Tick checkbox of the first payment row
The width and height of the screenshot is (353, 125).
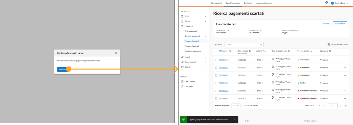click(x=216, y=60)
